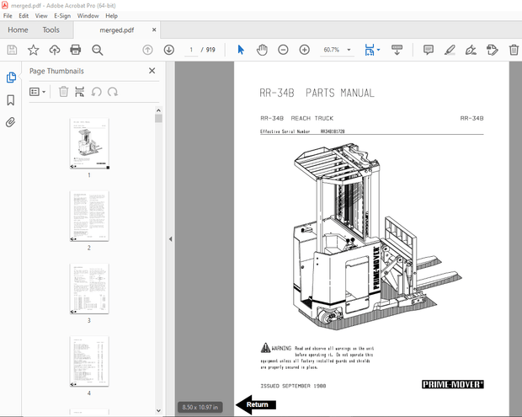The width and height of the screenshot is (522, 417).
Task: Click the 'RR-34B PARTS MANUAL' title text
Action: 317,93
